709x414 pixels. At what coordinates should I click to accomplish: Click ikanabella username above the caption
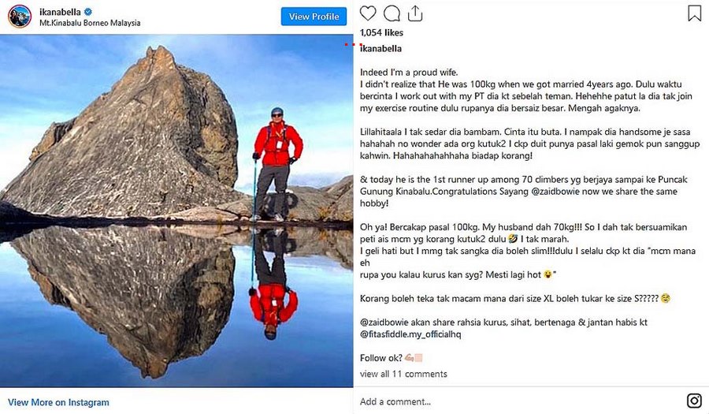click(x=384, y=47)
